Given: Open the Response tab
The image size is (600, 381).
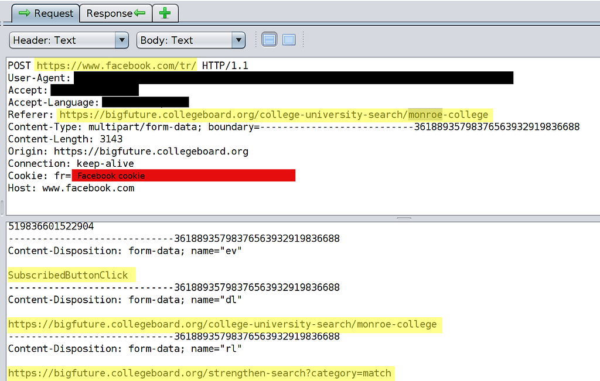Looking at the screenshot, I should click(x=116, y=13).
